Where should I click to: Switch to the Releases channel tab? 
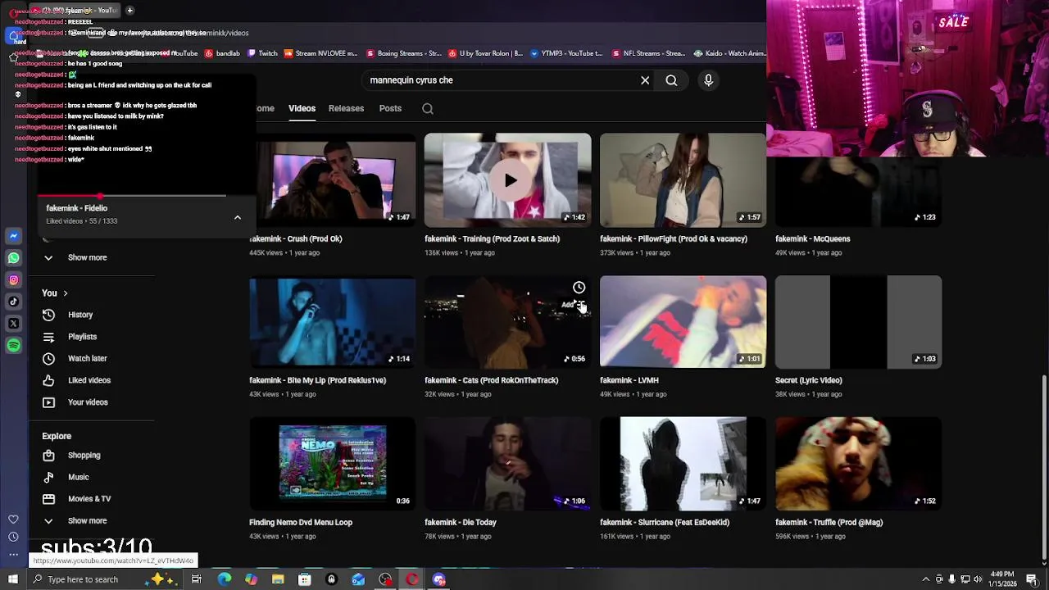pos(346,108)
